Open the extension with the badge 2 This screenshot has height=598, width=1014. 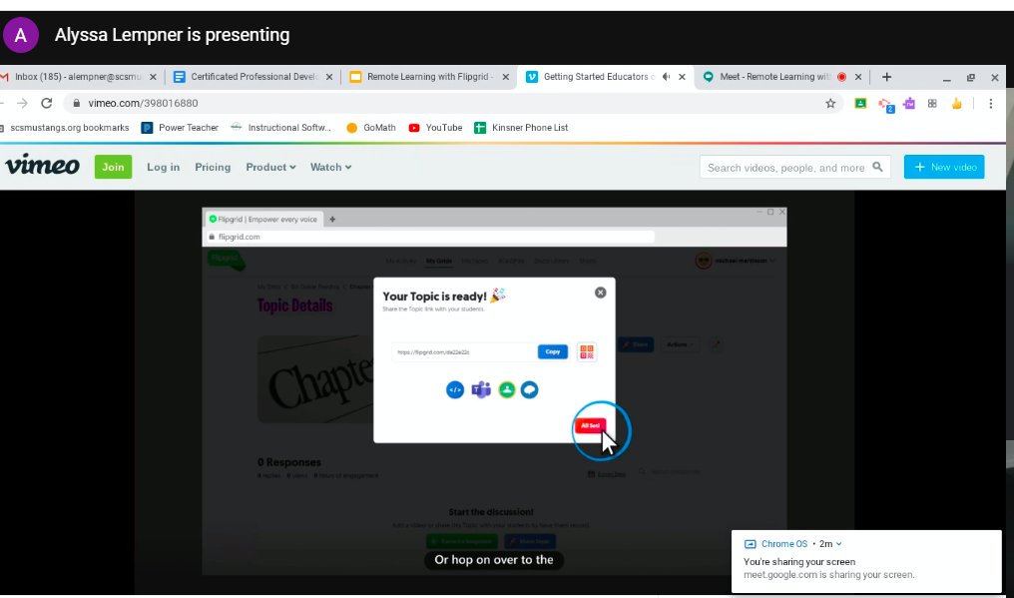pos(884,104)
